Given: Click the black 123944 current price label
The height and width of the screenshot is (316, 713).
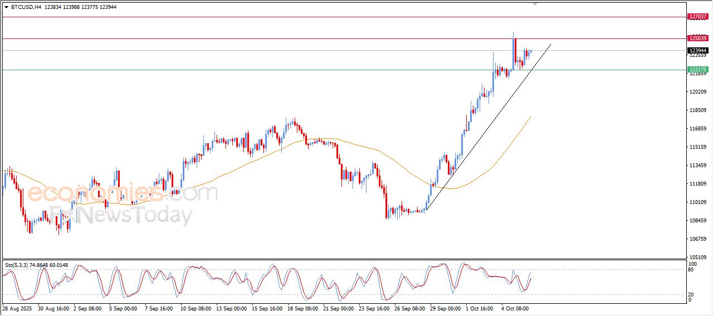Looking at the screenshot, I should click(x=698, y=50).
